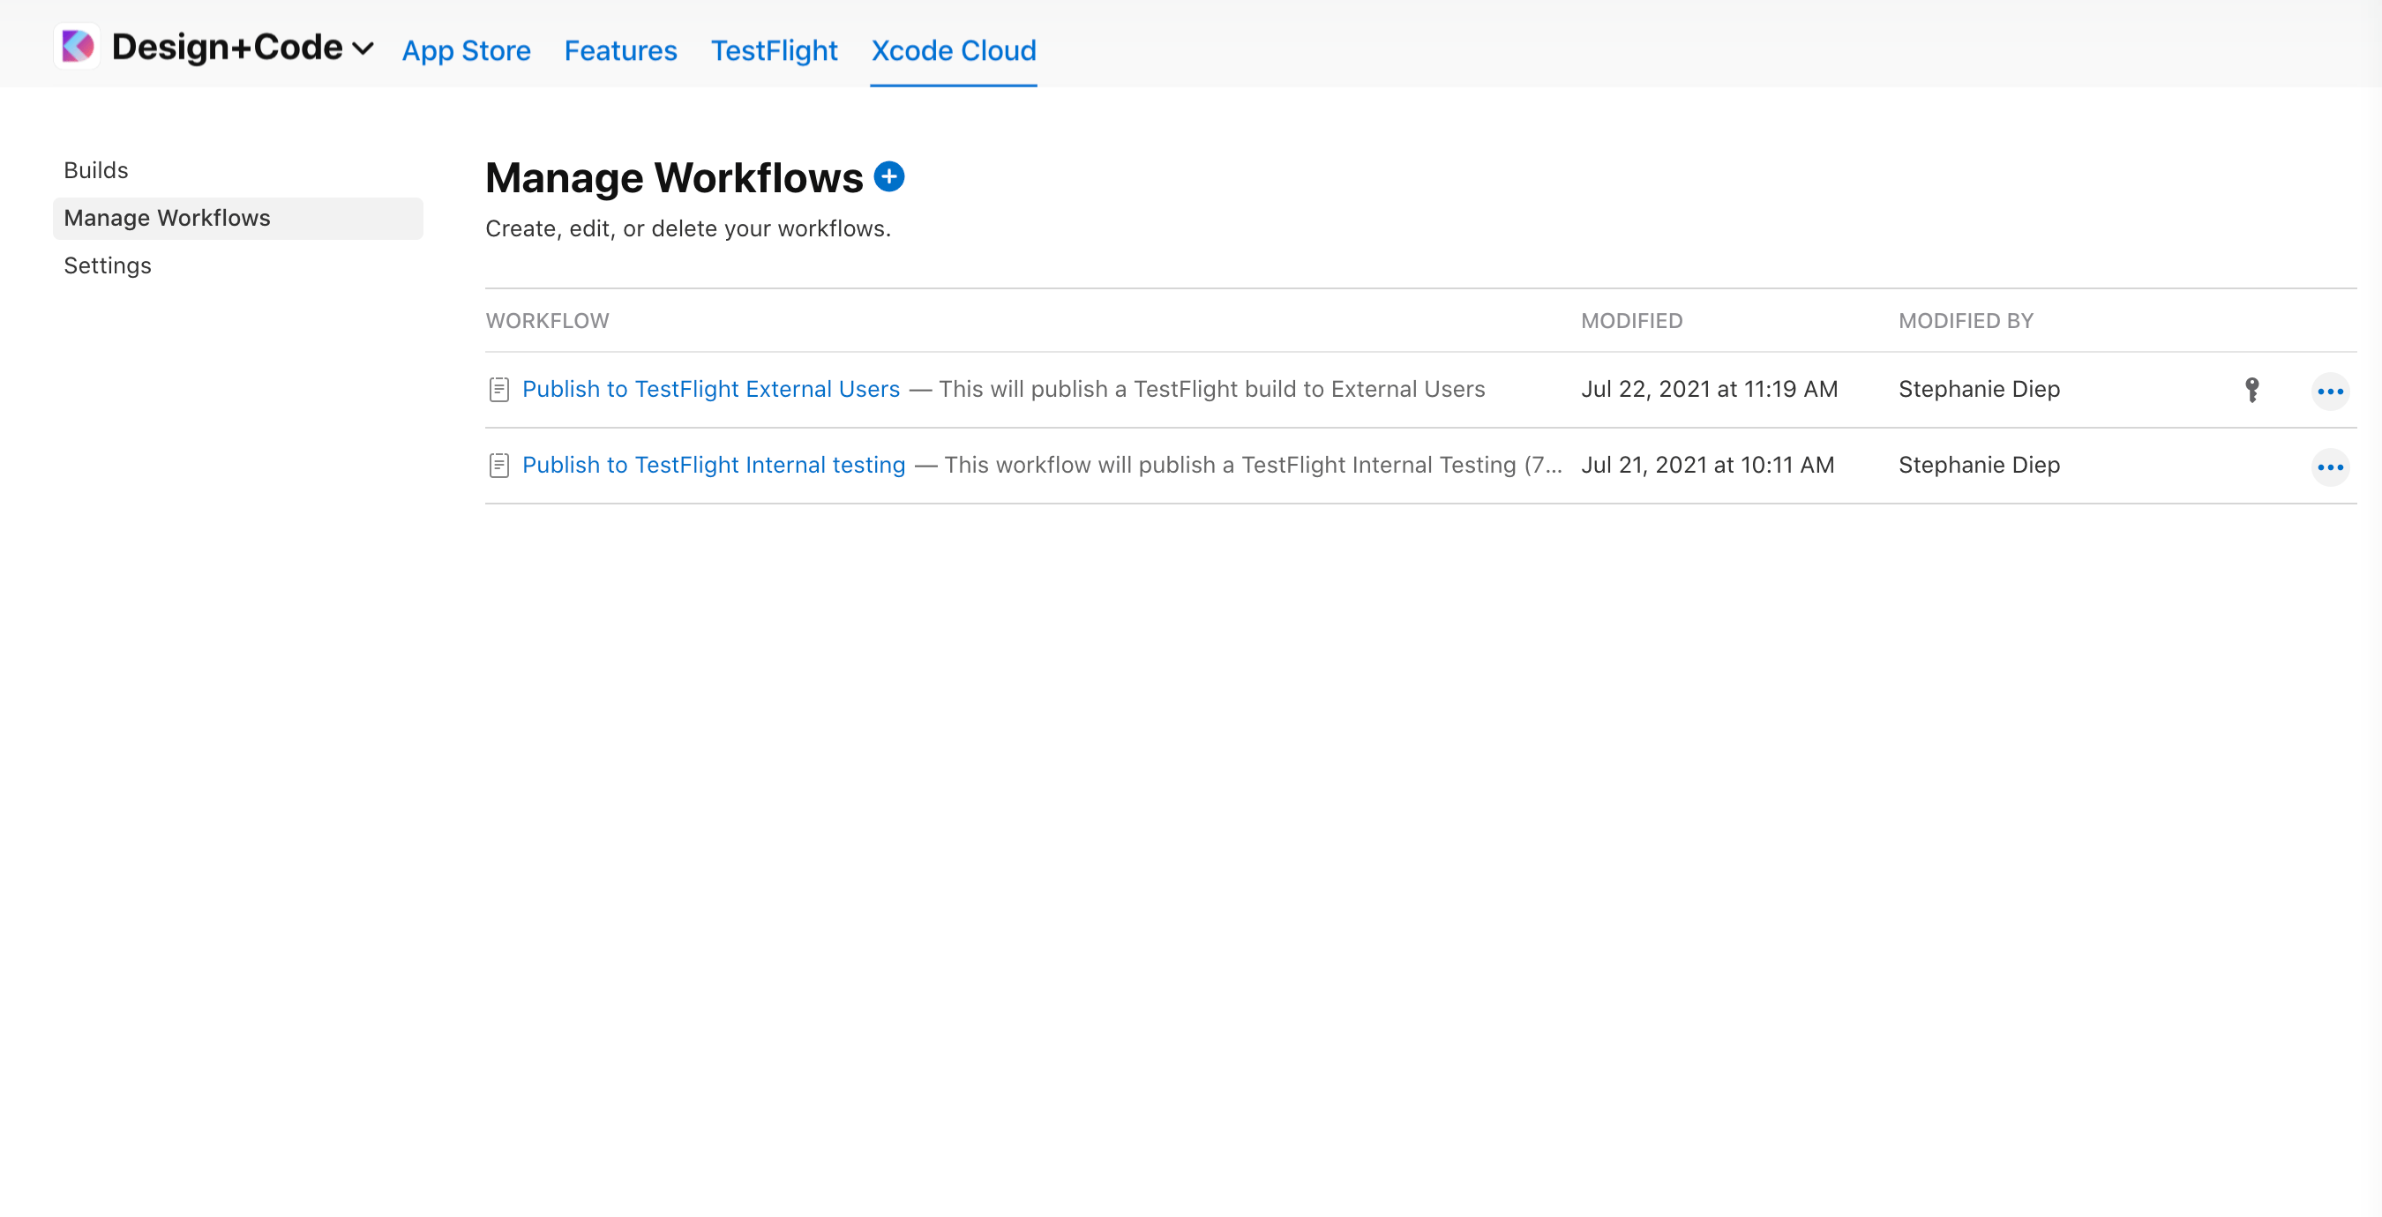Click the plus icon to add workflow
Screen dimensions: 2382x1217
(888, 175)
